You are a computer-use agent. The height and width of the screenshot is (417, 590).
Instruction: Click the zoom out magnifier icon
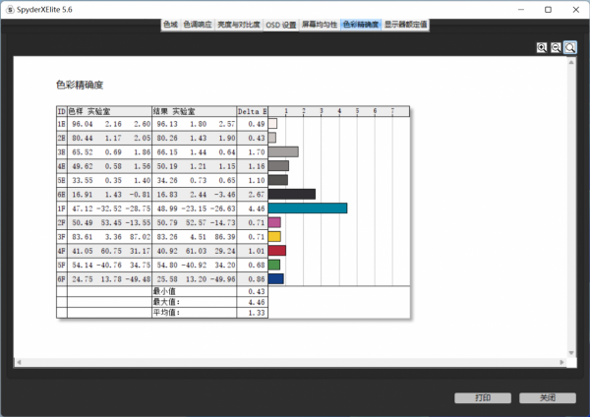pyautogui.click(x=556, y=47)
